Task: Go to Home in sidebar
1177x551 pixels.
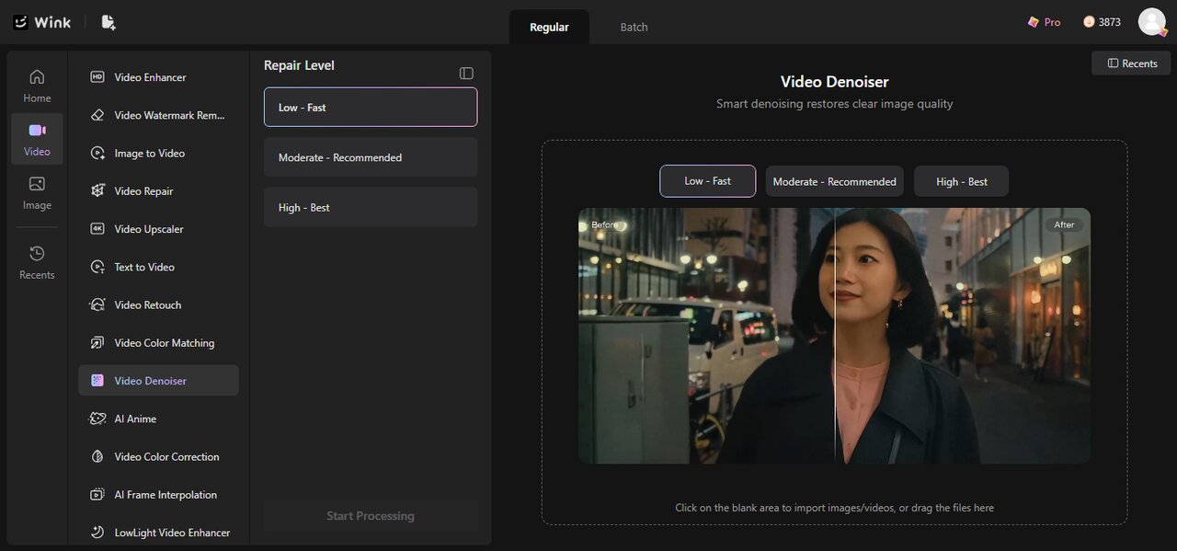Action: 37,86
